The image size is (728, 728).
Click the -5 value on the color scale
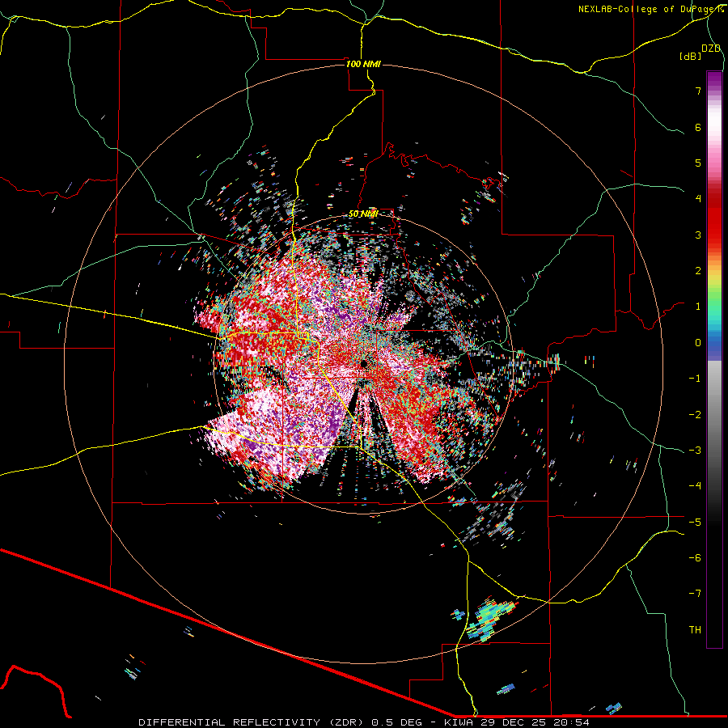695,523
